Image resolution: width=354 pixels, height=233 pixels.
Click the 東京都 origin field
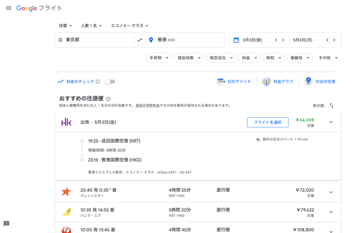[x=96, y=40]
